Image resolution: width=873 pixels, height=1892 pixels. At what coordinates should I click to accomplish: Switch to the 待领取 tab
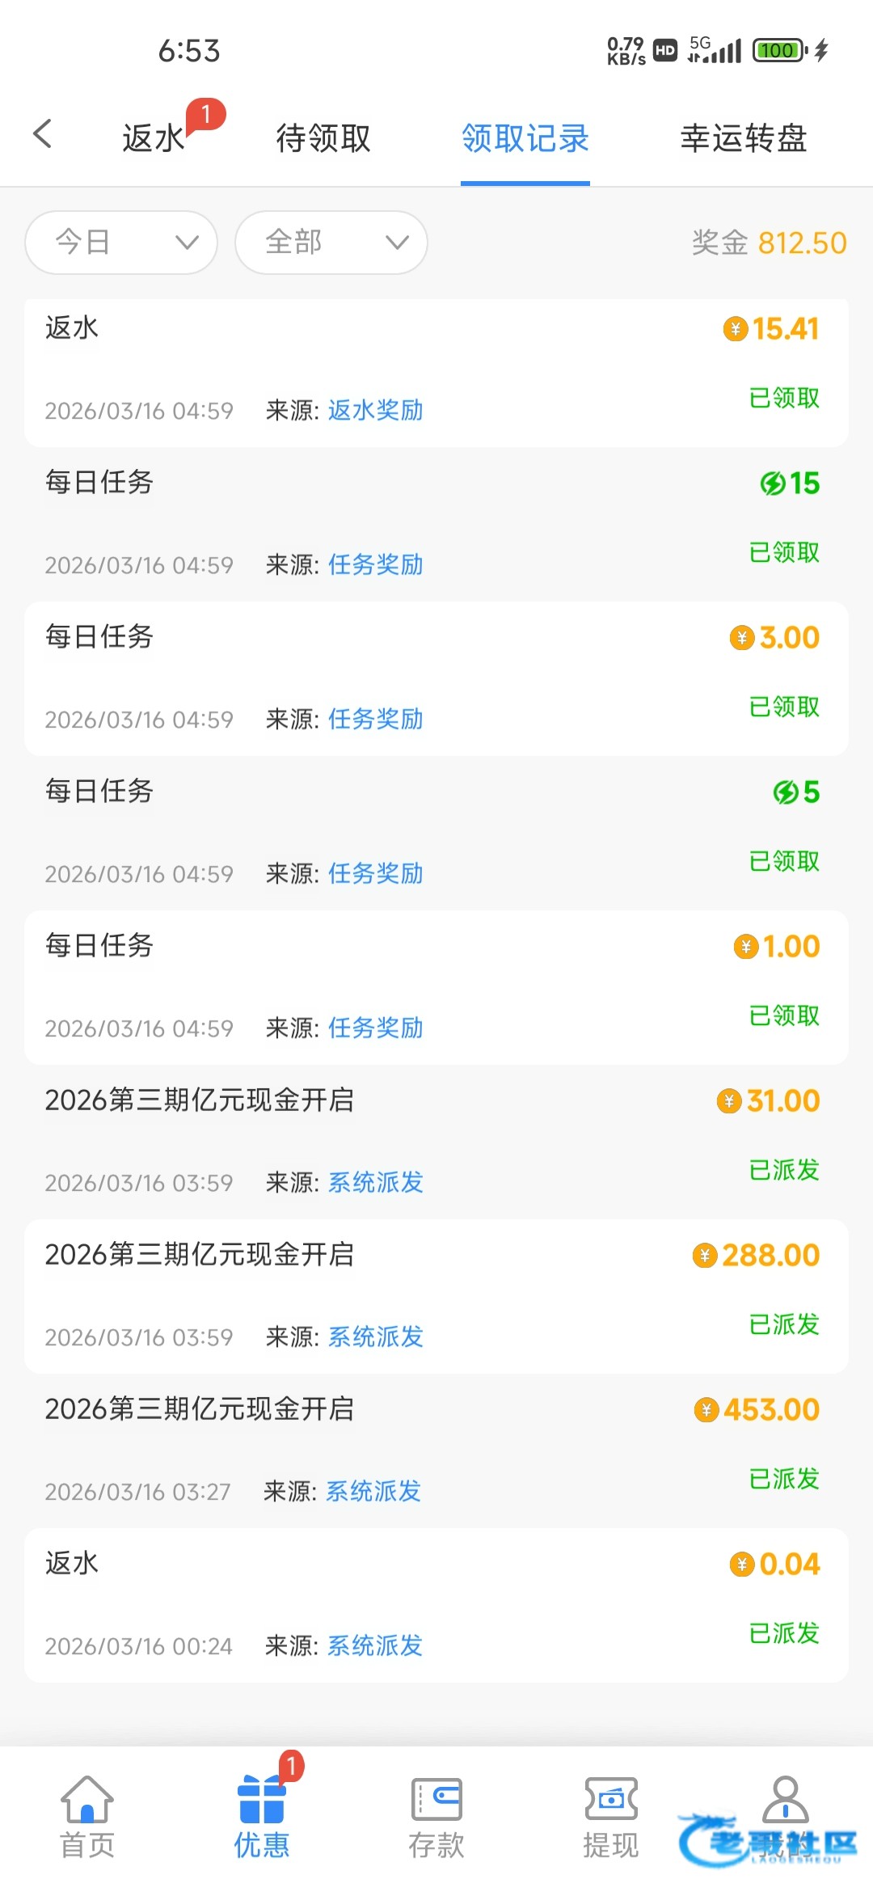coord(323,138)
